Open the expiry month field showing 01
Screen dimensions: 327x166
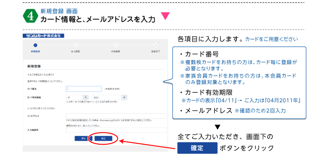[74, 97]
